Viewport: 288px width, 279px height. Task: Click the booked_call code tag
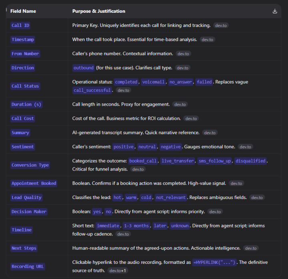pyautogui.click(x=143, y=161)
